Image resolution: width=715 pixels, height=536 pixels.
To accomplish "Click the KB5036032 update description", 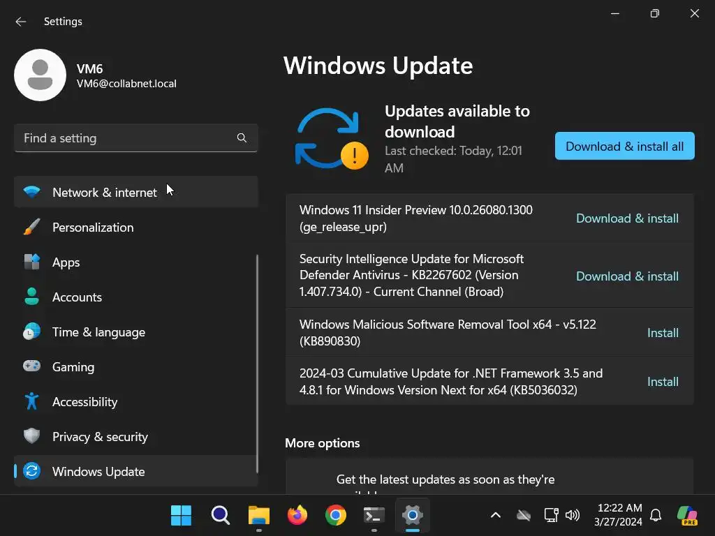I will click(x=451, y=382).
